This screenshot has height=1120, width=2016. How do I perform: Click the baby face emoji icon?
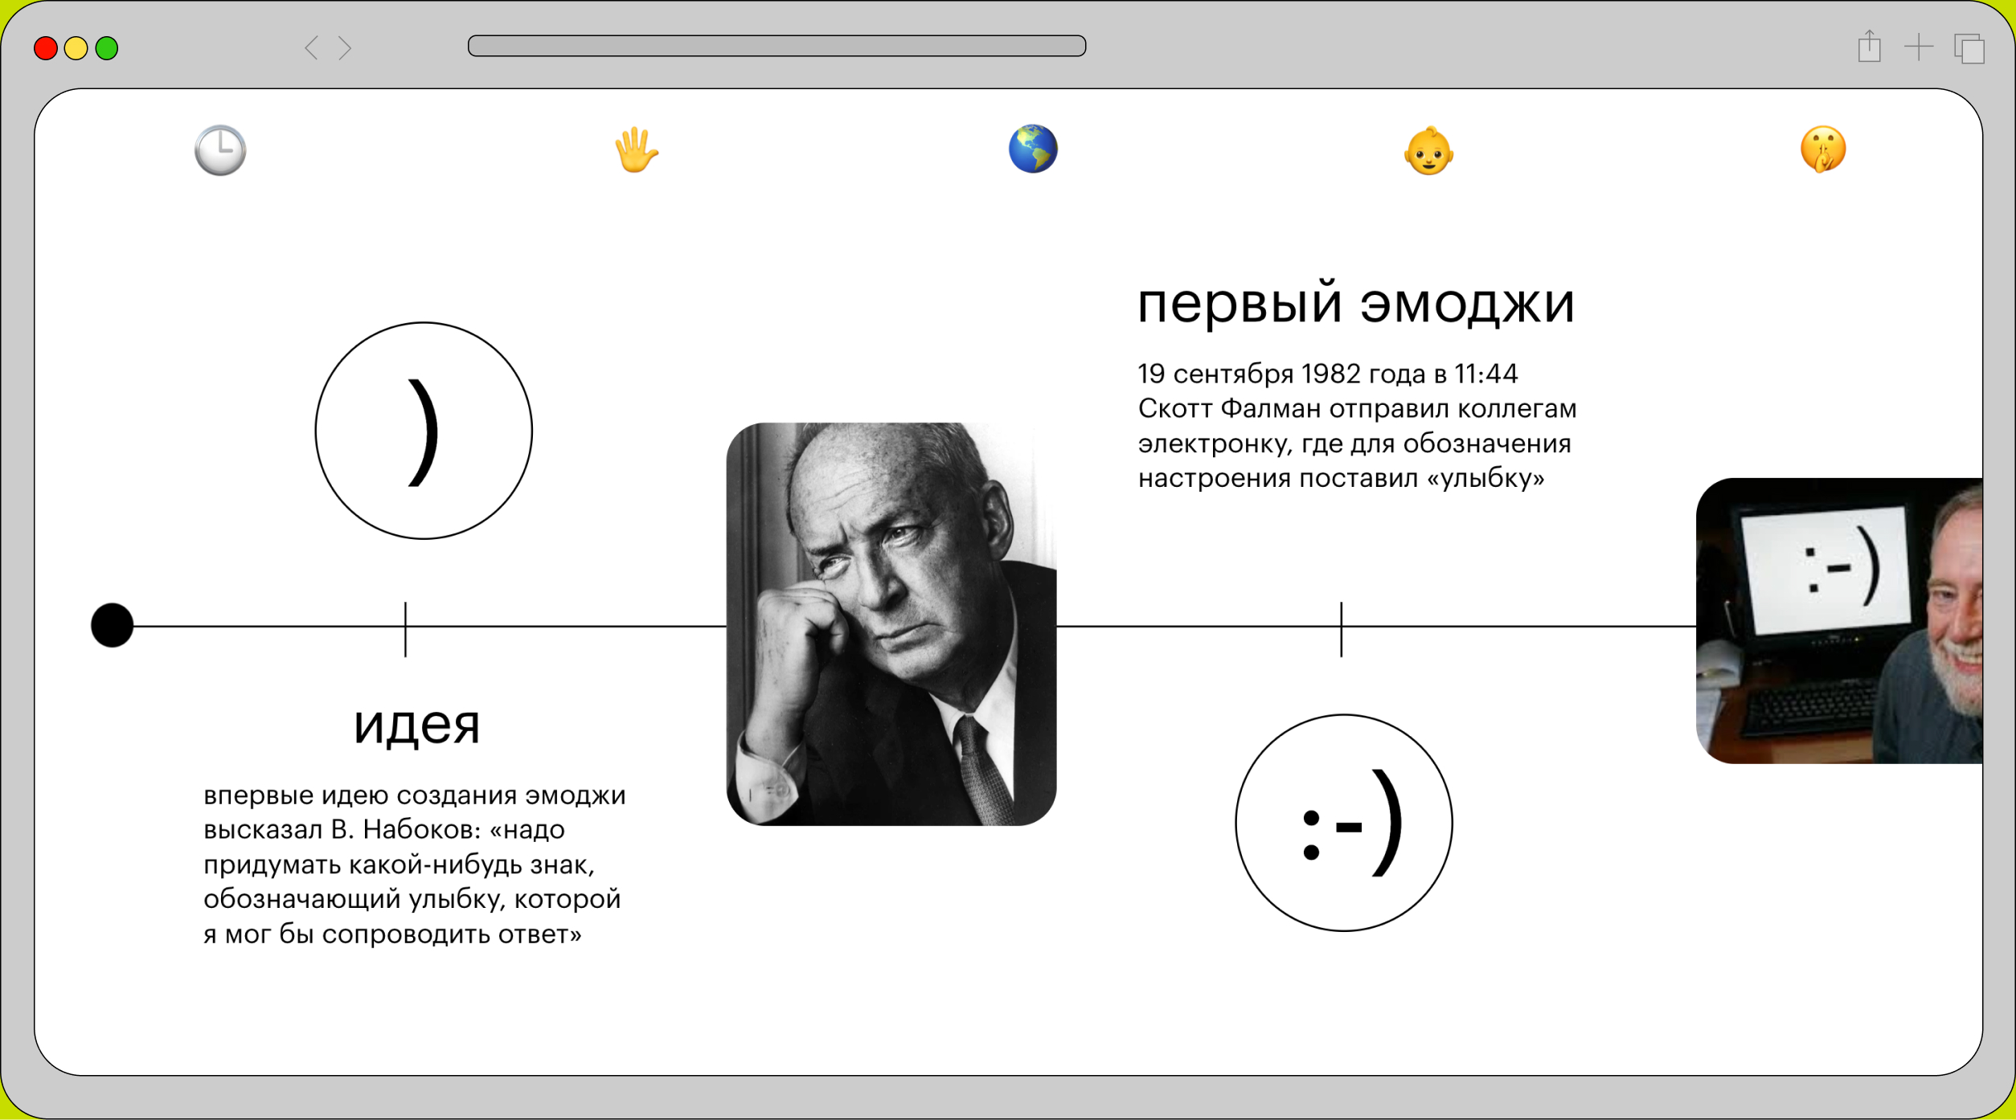click(x=1428, y=150)
